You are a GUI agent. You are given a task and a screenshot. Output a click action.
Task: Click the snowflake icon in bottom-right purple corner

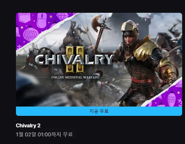tap(180, 102)
